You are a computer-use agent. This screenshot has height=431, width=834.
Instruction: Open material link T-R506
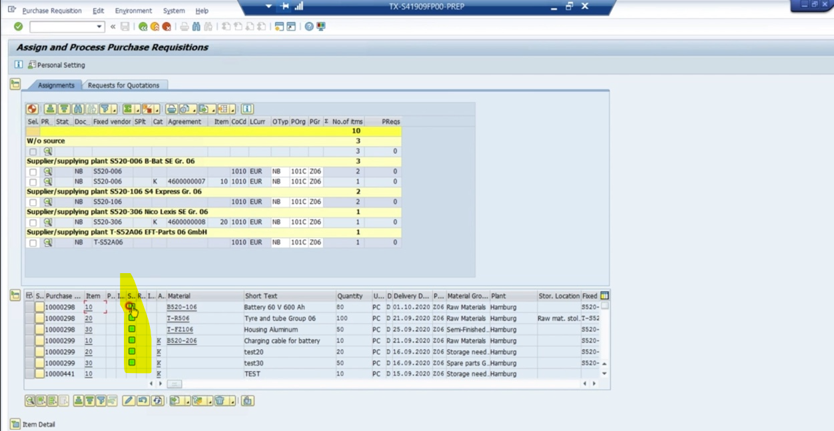[x=178, y=318]
